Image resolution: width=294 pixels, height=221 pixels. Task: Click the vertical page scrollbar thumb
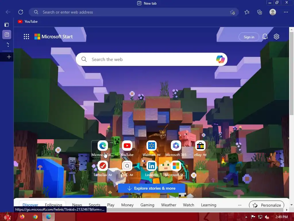click(x=291, y=73)
